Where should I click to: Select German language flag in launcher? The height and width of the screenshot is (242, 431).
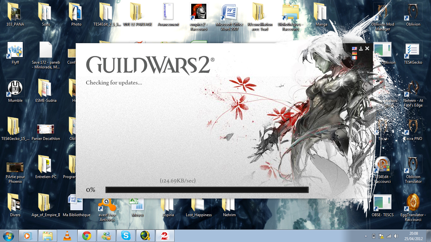point(354,53)
